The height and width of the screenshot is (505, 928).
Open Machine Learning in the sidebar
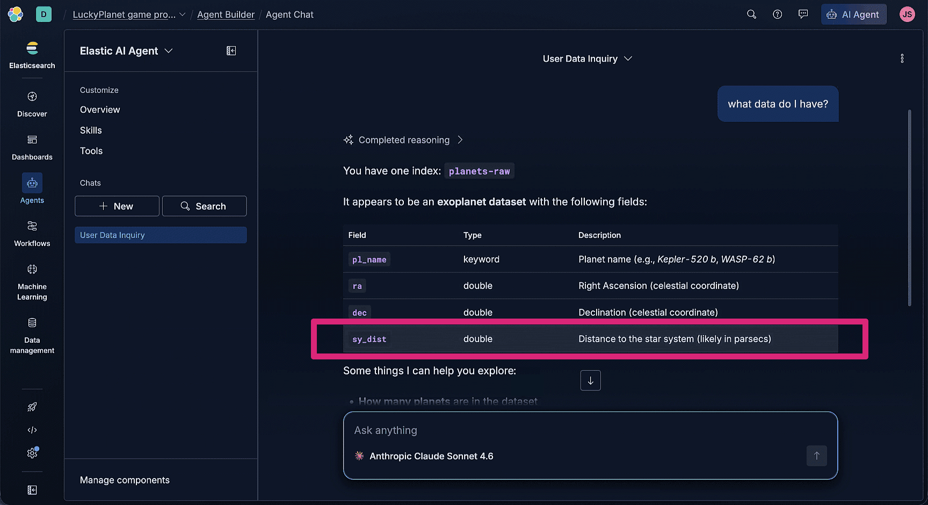coord(32,282)
